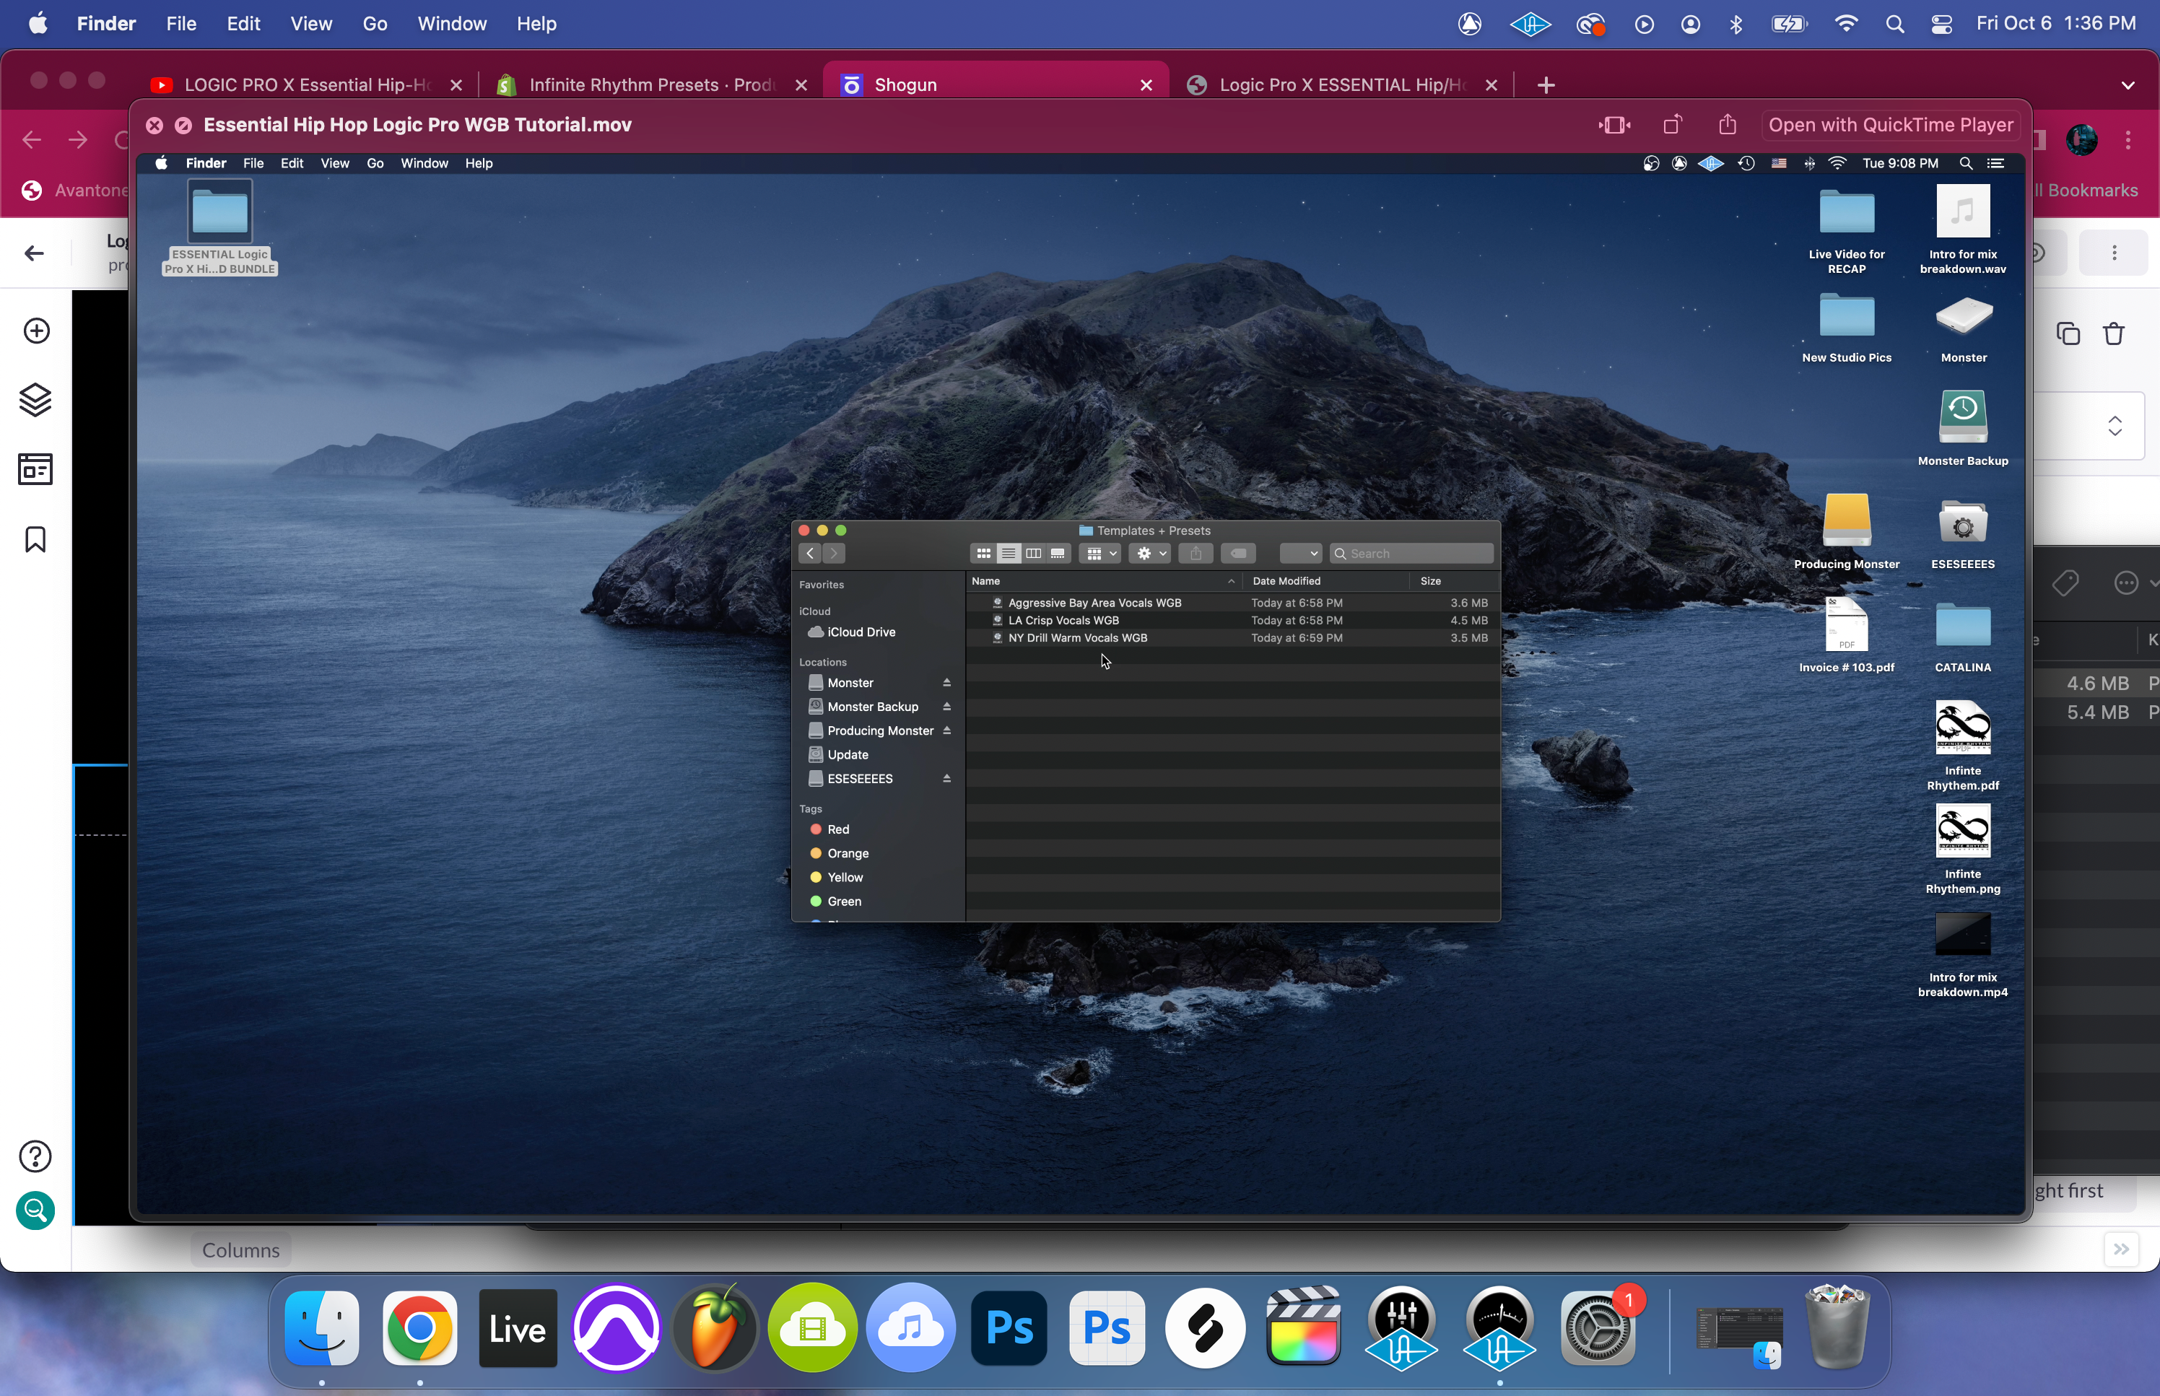Click the Quick Look share icon
This screenshot has width=2160, height=1396.
[1728, 125]
